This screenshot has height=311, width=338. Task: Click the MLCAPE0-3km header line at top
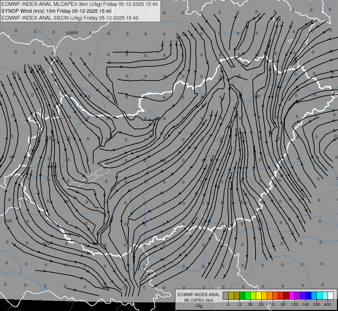click(x=79, y=4)
